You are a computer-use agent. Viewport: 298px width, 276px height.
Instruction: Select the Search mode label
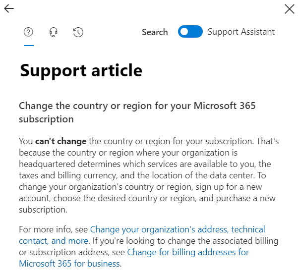pos(155,32)
